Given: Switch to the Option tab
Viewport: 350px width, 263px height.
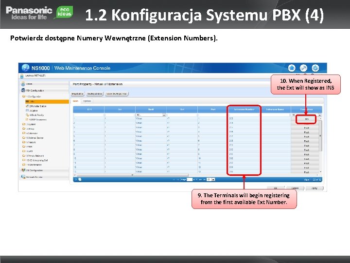Looking at the screenshot, I should (x=87, y=101).
